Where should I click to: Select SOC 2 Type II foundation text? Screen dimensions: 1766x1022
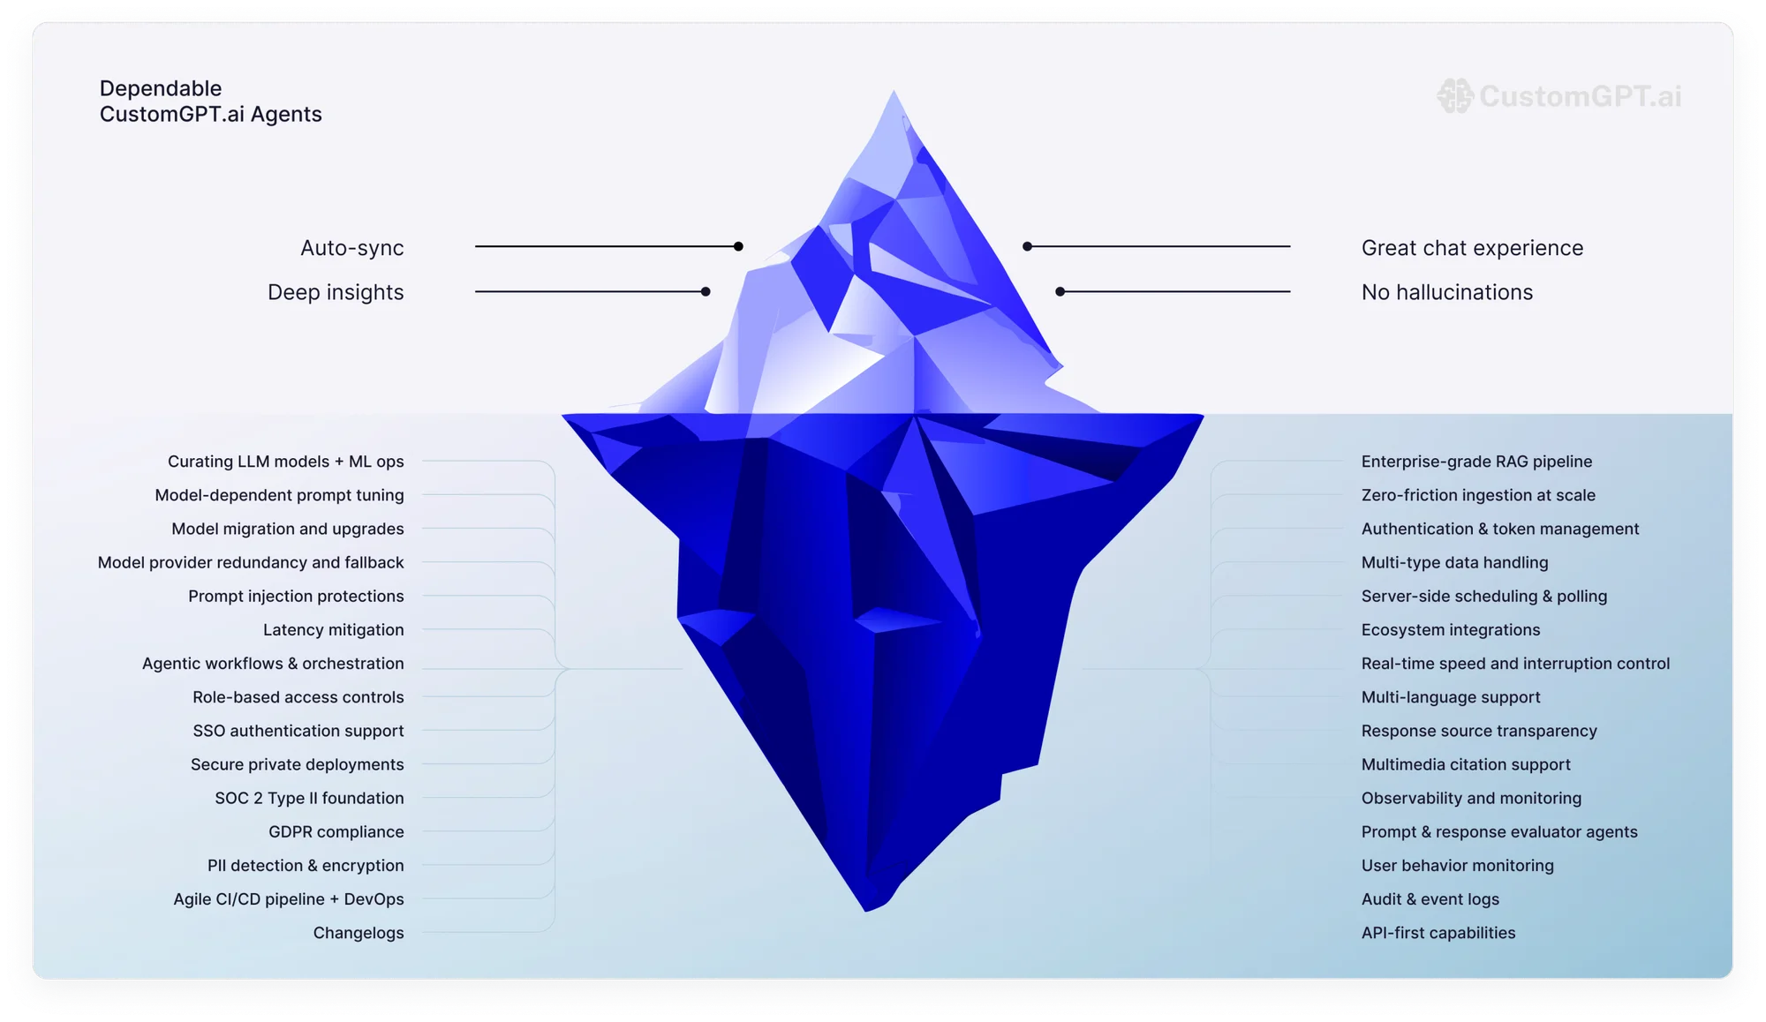309,798
